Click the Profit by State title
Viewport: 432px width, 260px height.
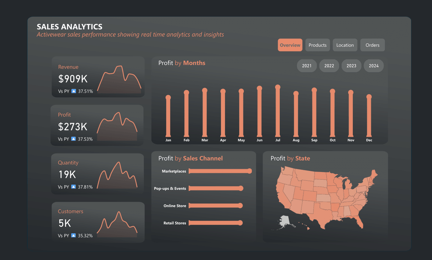290,158
